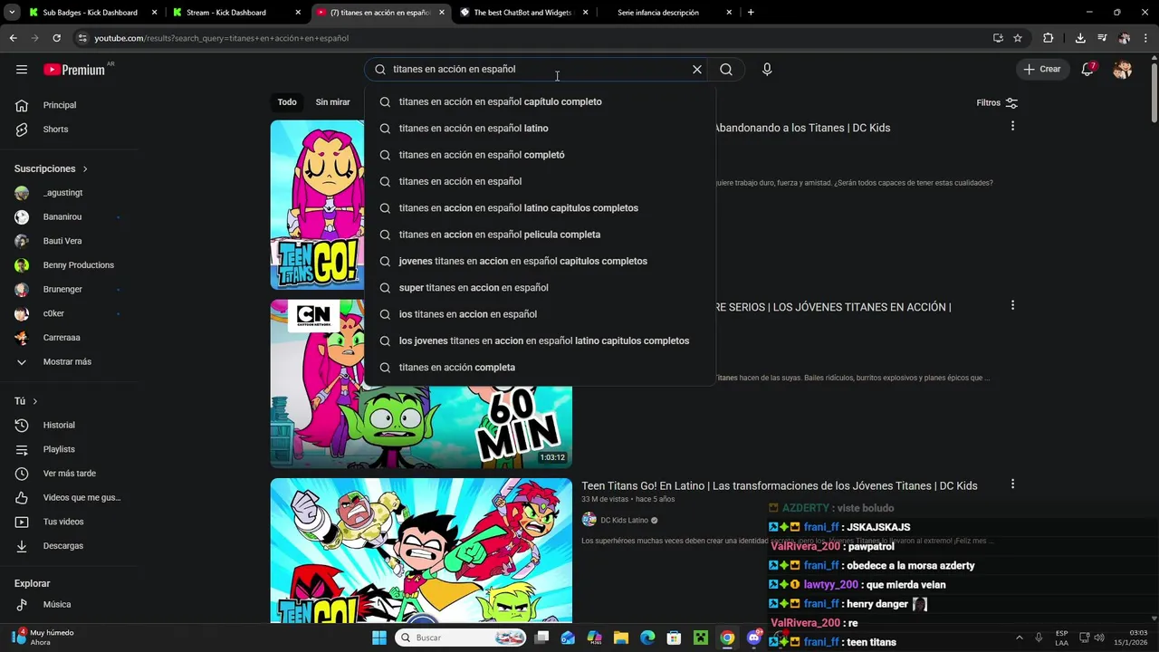
Task: Open options for the Abandonando a los Titanes video
Action: click(1012, 126)
